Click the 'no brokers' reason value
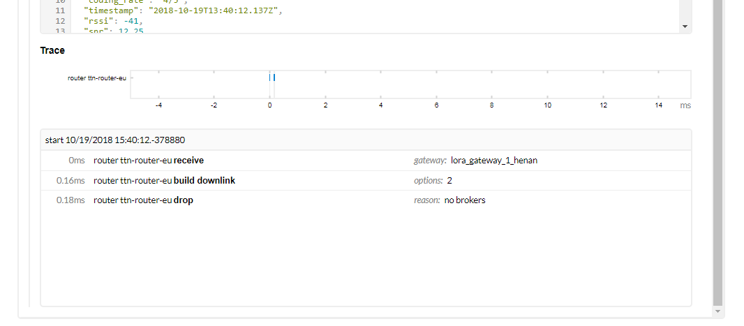The width and height of the screenshot is (744, 326). coord(465,200)
